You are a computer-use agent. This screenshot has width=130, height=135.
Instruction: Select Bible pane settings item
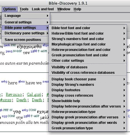(26, 28)
